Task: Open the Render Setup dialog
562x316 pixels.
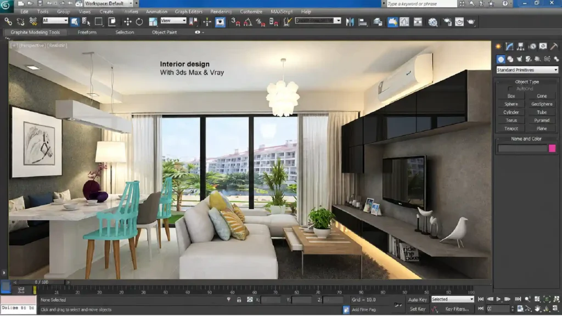Action: pyautogui.click(x=447, y=22)
